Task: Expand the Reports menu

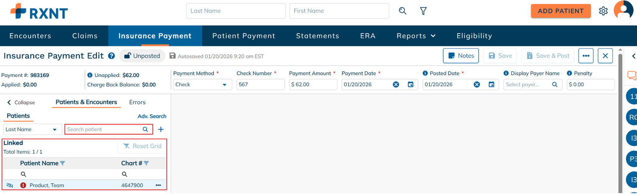Action: tap(416, 36)
